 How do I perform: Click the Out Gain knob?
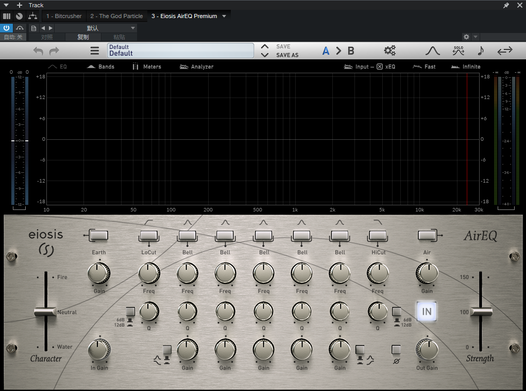[427, 350]
